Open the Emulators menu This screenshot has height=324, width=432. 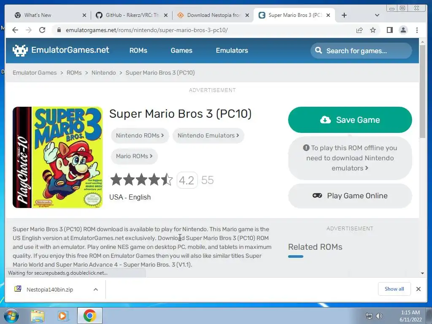[232, 51]
